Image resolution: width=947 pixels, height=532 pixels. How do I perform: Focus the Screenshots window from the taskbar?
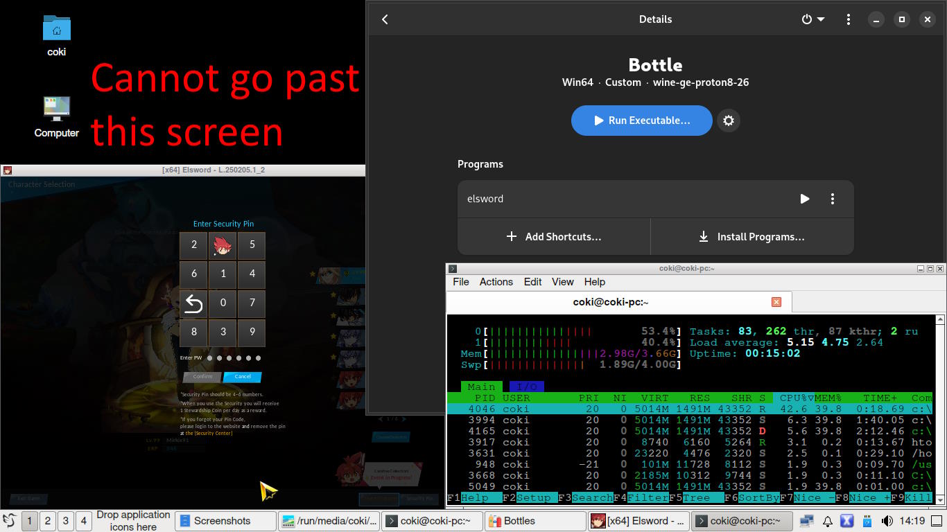click(x=225, y=521)
